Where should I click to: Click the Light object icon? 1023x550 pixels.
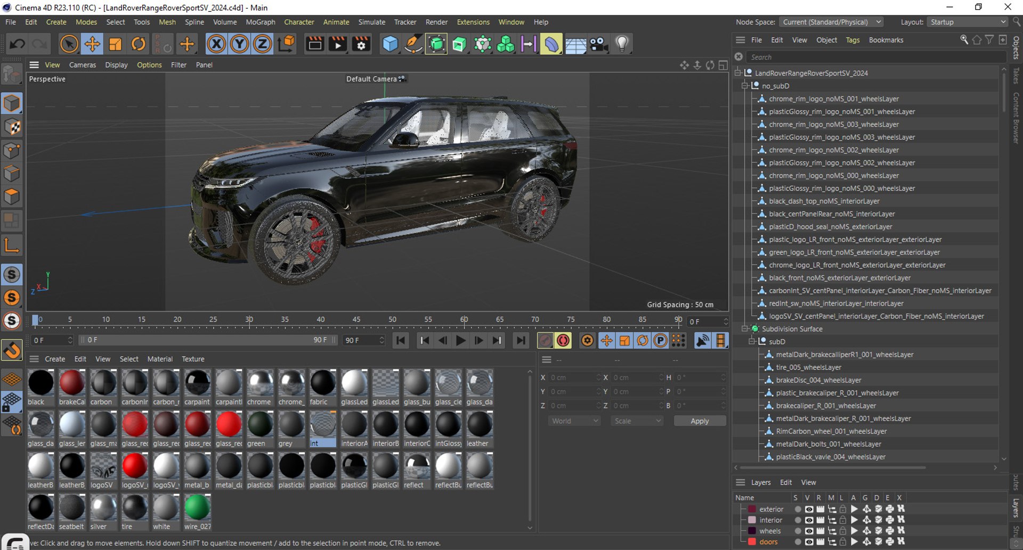click(622, 44)
